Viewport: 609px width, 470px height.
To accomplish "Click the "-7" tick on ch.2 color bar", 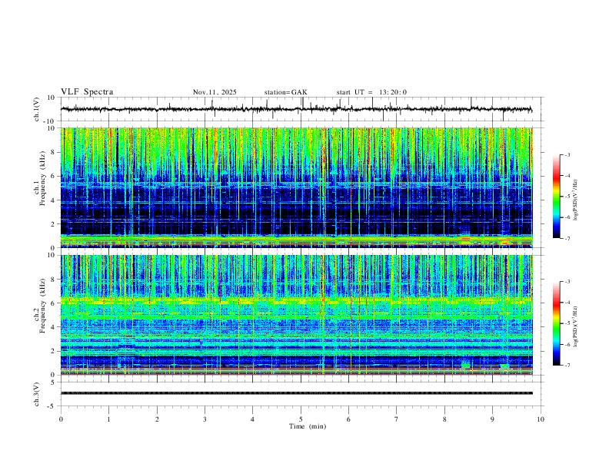I will pyautogui.click(x=567, y=365).
